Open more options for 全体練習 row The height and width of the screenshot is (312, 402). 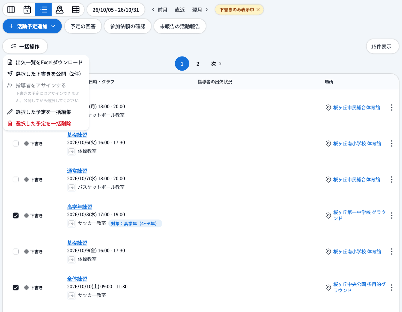point(392,287)
